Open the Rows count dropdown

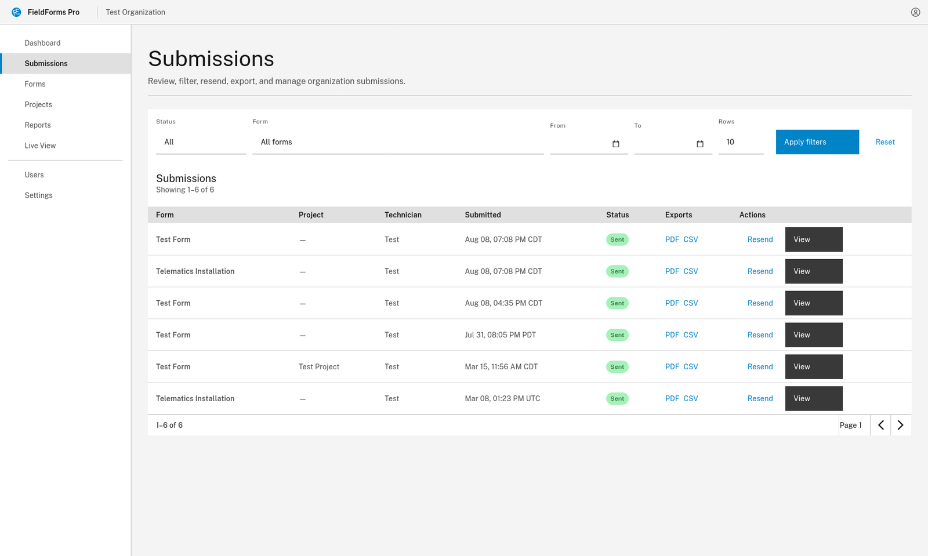click(x=741, y=142)
